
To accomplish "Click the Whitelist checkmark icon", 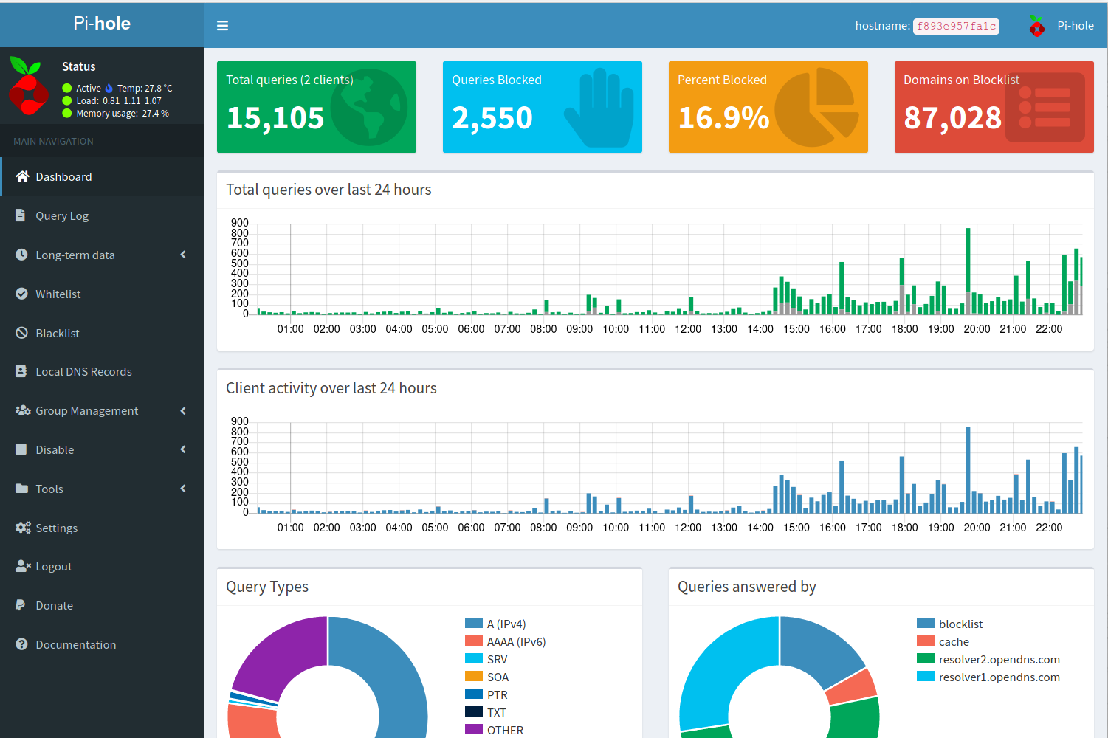I will click(22, 294).
